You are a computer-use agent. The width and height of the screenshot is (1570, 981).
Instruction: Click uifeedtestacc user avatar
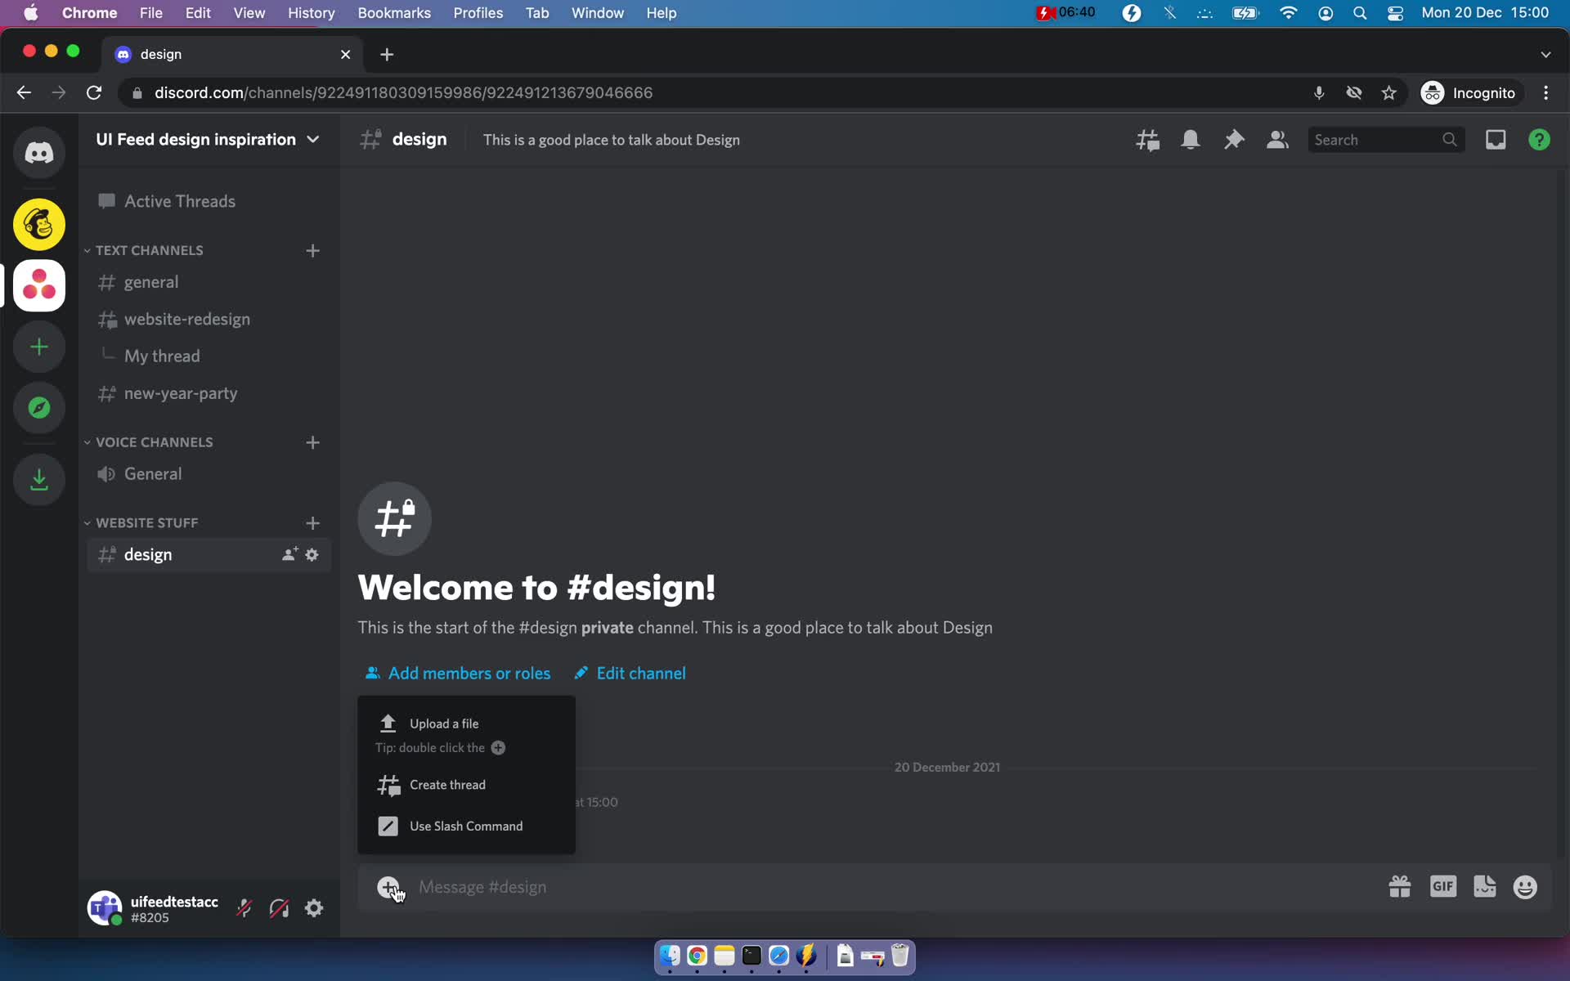tap(105, 907)
